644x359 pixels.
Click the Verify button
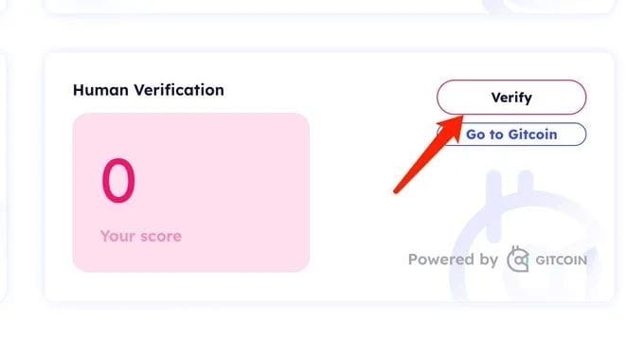(x=511, y=98)
